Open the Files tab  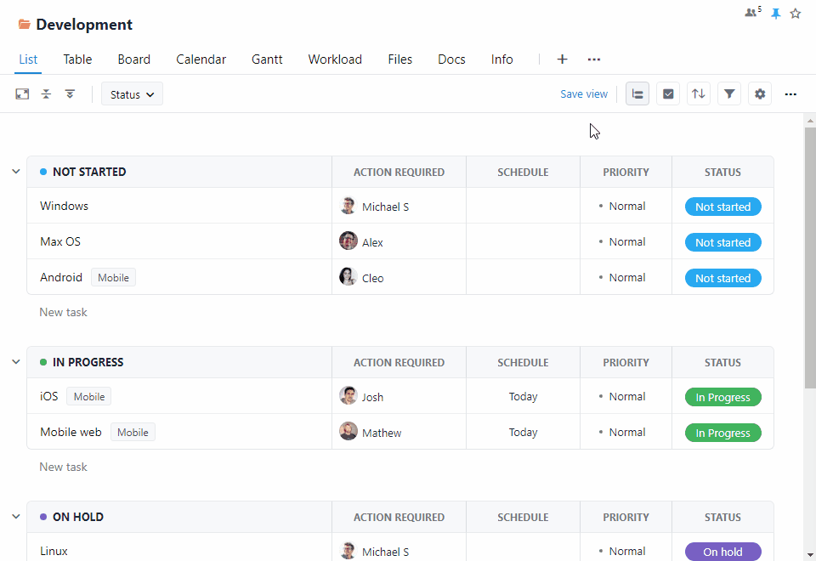(x=400, y=59)
